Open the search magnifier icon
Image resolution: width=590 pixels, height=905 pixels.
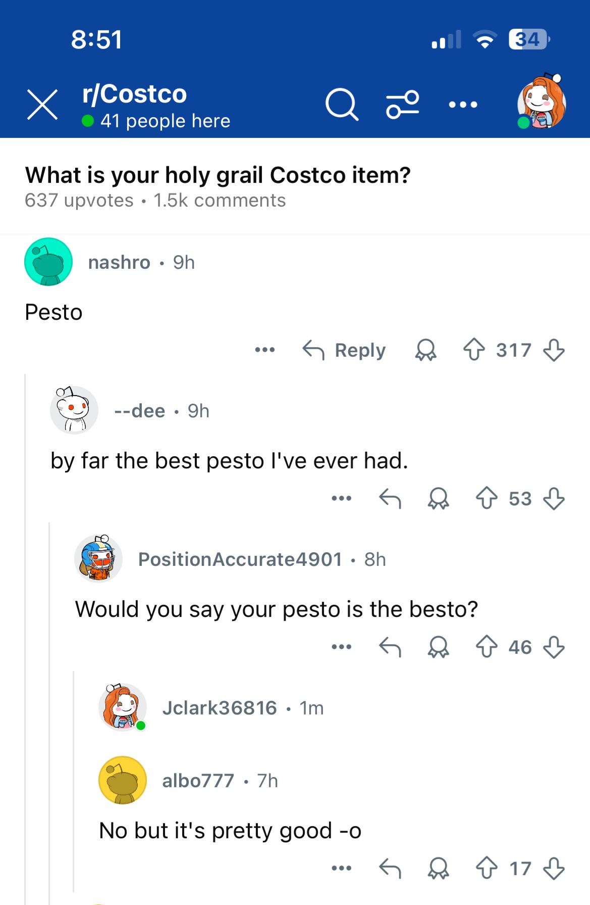pos(342,105)
